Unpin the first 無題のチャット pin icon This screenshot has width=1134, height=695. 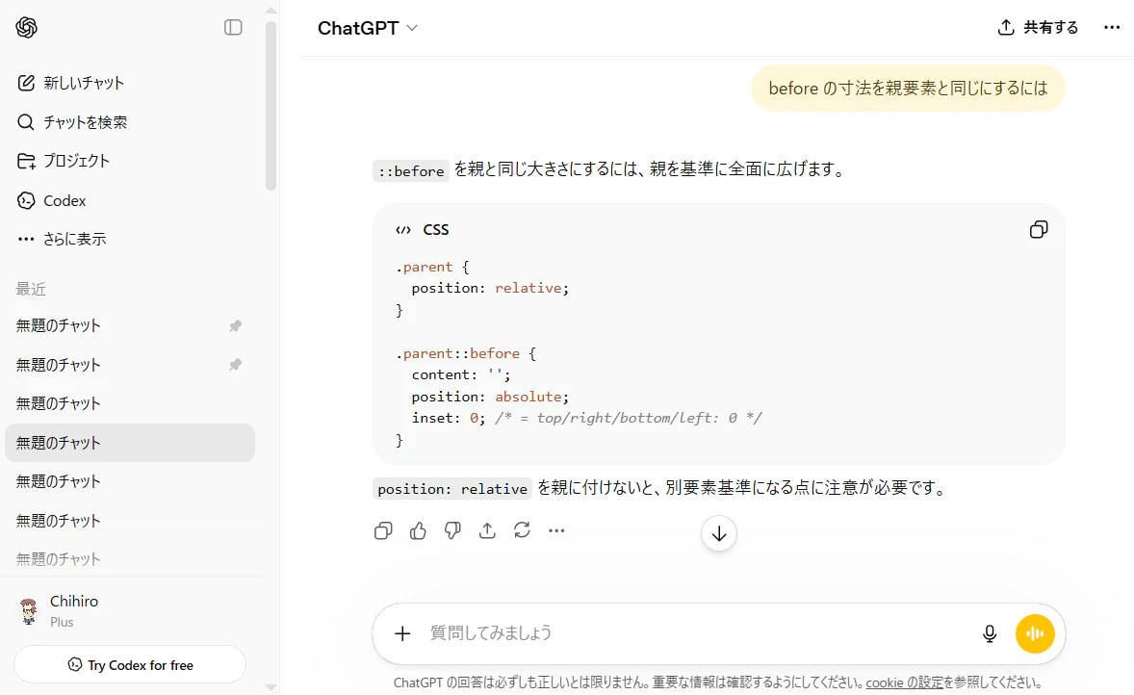pos(235,326)
